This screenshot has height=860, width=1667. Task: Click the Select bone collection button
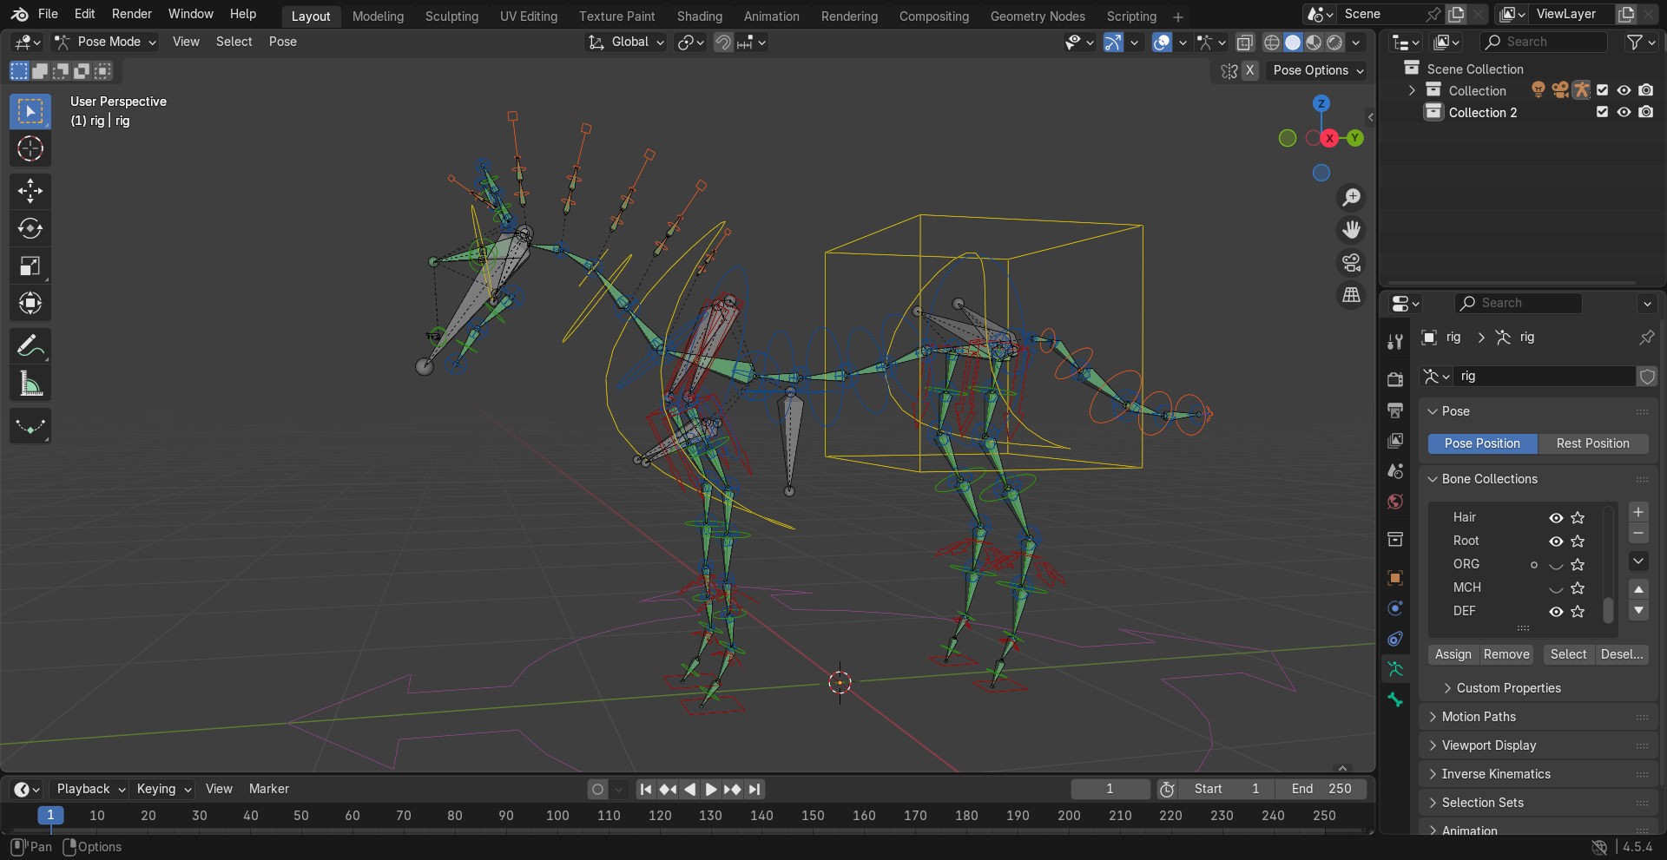(1568, 654)
